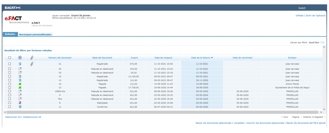Click the attachment column header paperclip icon

[32, 58]
